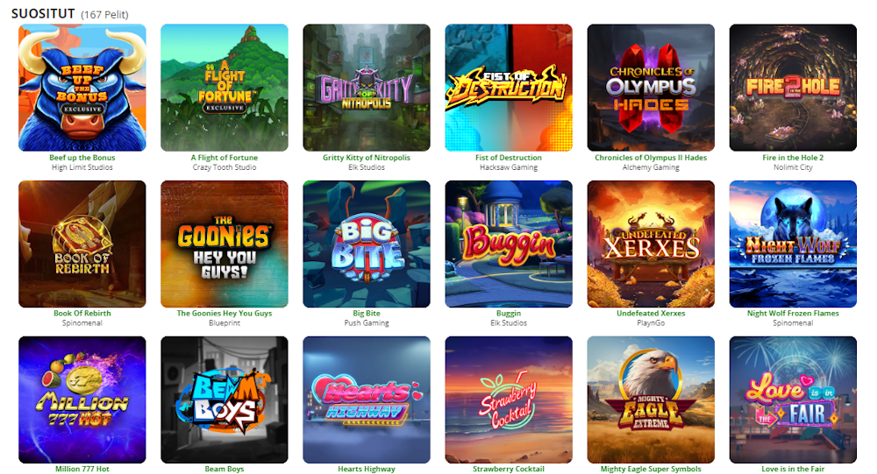Image resolution: width=877 pixels, height=474 pixels.
Task: Click Chronicles of Olympus II Hades thumbnail
Action: (651, 88)
